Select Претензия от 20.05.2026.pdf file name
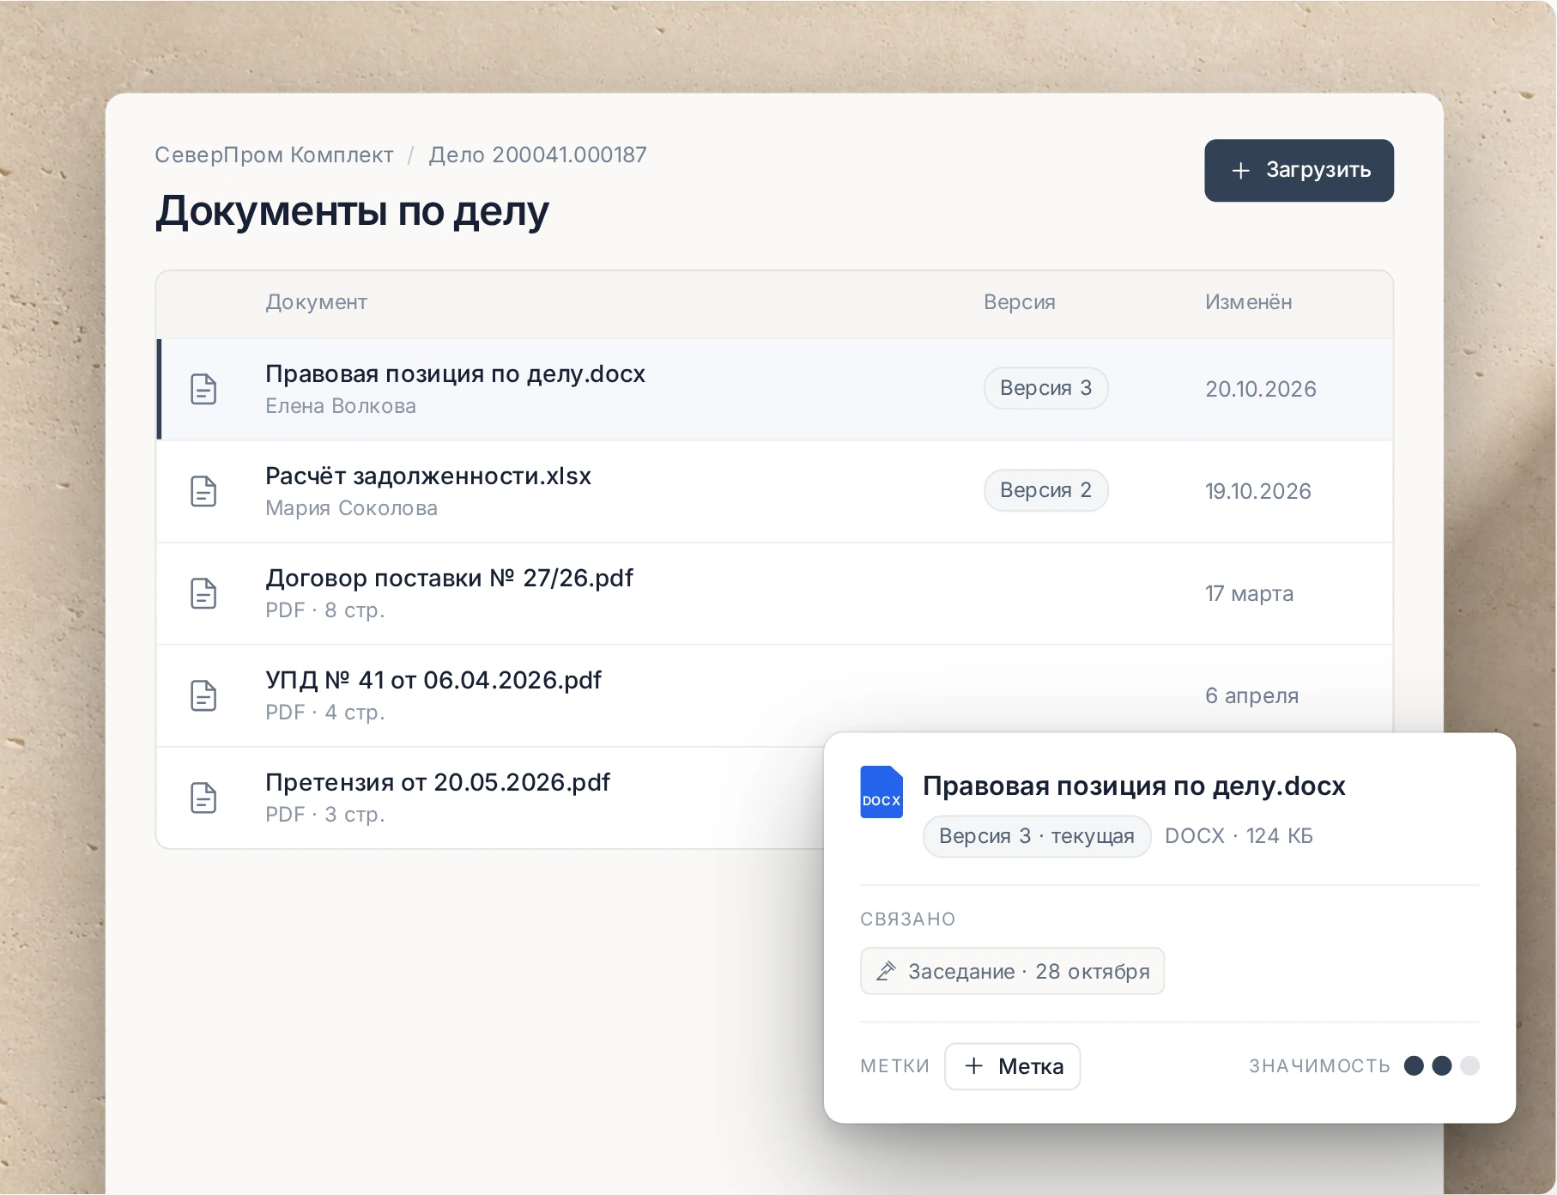 coord(438,783)
